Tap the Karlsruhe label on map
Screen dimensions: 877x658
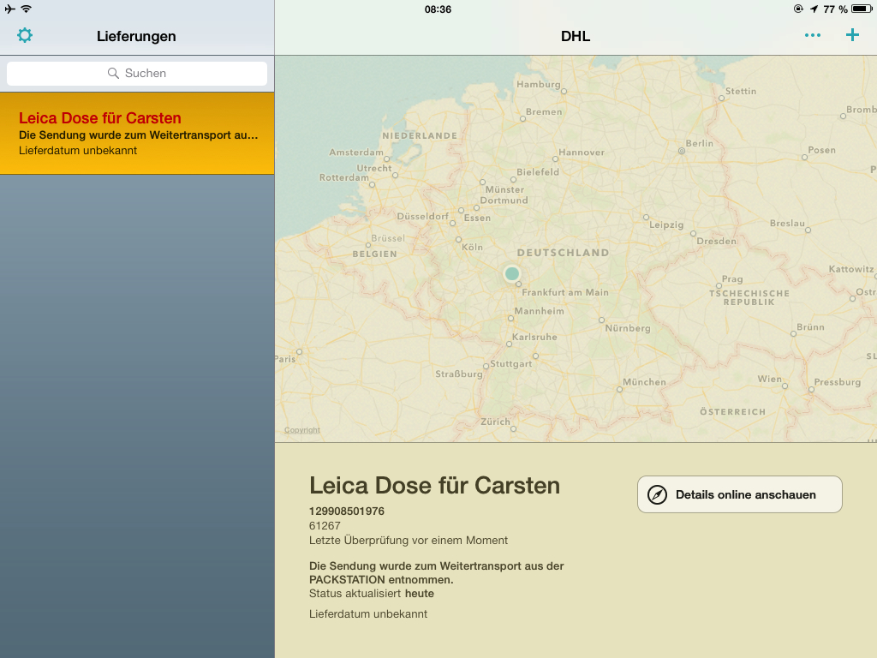pos(534,337)
